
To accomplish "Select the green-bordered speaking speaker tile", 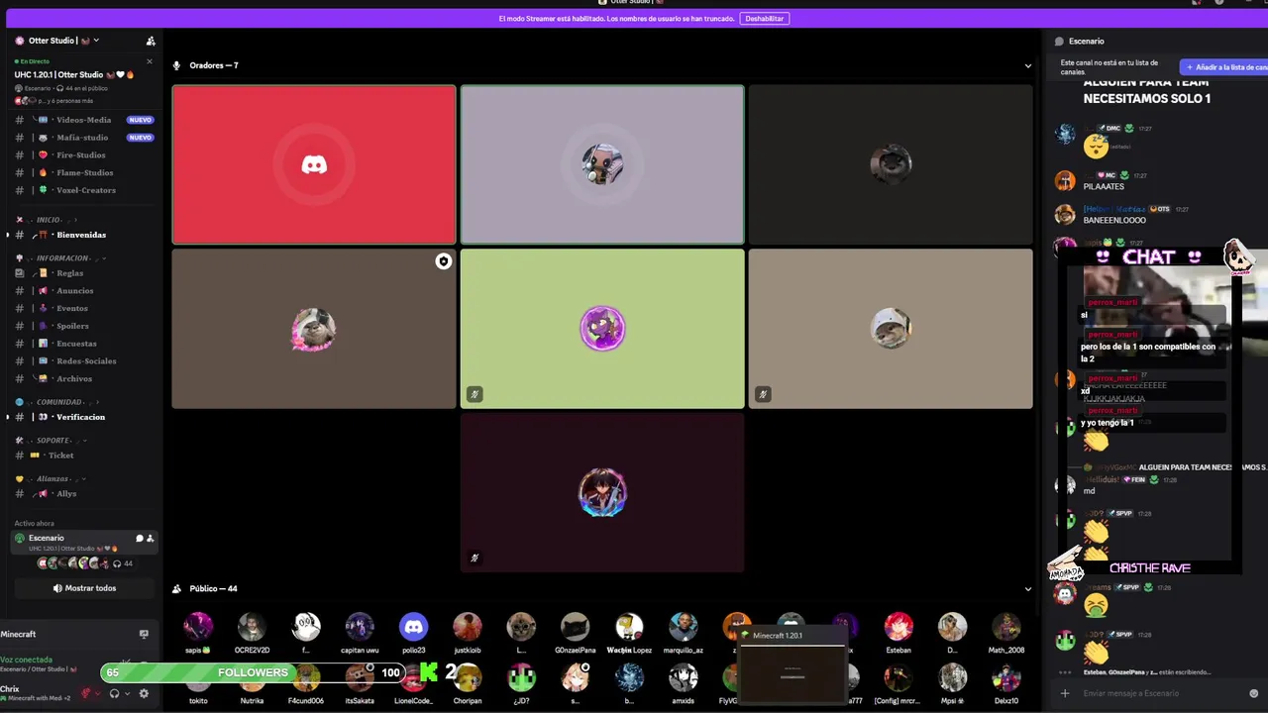I will tap(602, 164).
